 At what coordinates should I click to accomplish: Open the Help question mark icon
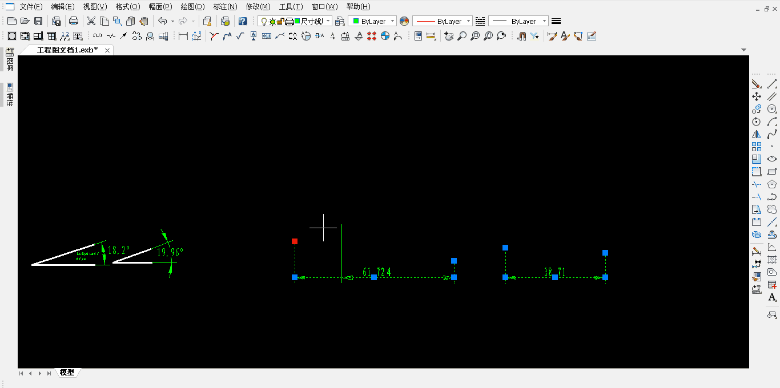243,21
